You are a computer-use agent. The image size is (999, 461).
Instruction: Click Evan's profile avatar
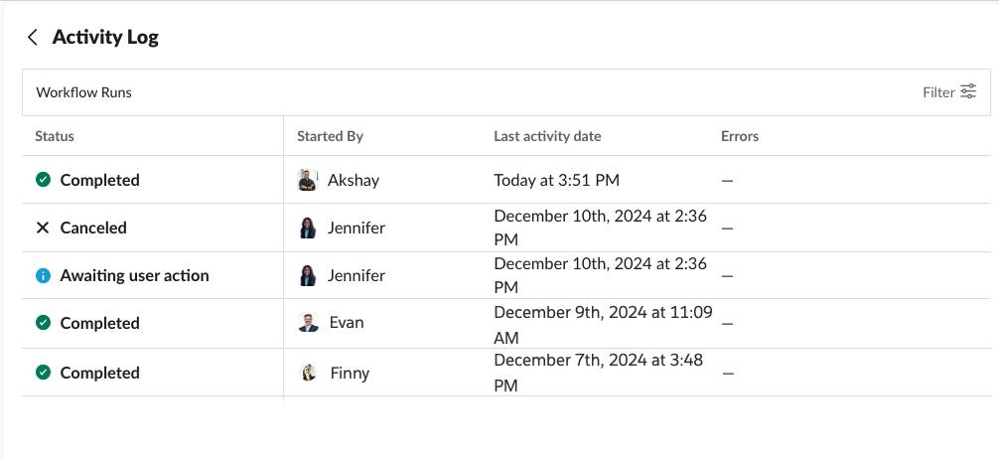click(x=308, y=322)
